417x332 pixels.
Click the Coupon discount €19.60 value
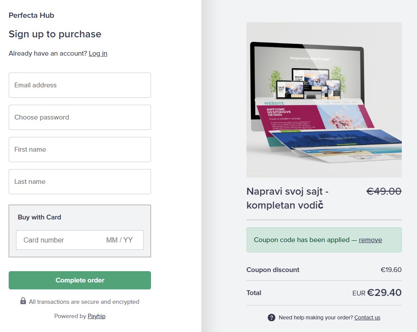tap(391, 270)
